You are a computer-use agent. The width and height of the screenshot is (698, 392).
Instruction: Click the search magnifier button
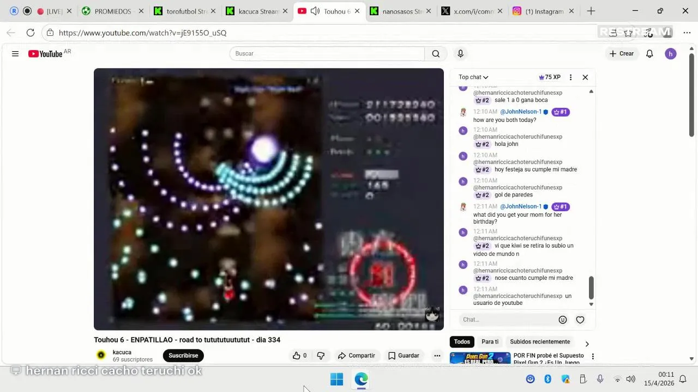click(436, 53)
